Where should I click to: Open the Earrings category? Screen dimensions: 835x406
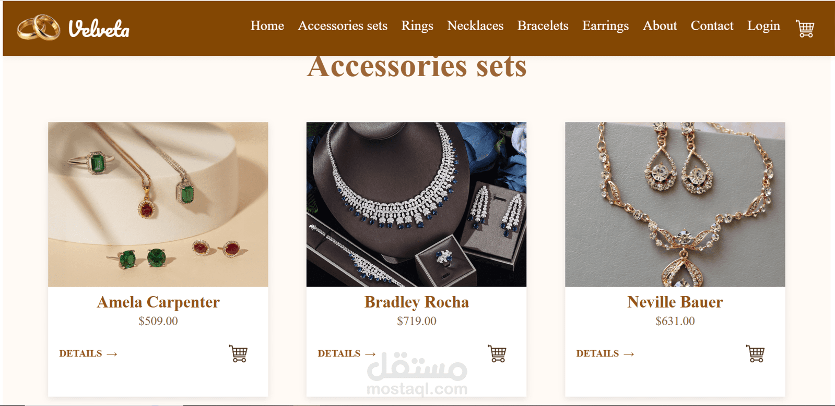tap(605, 26)
